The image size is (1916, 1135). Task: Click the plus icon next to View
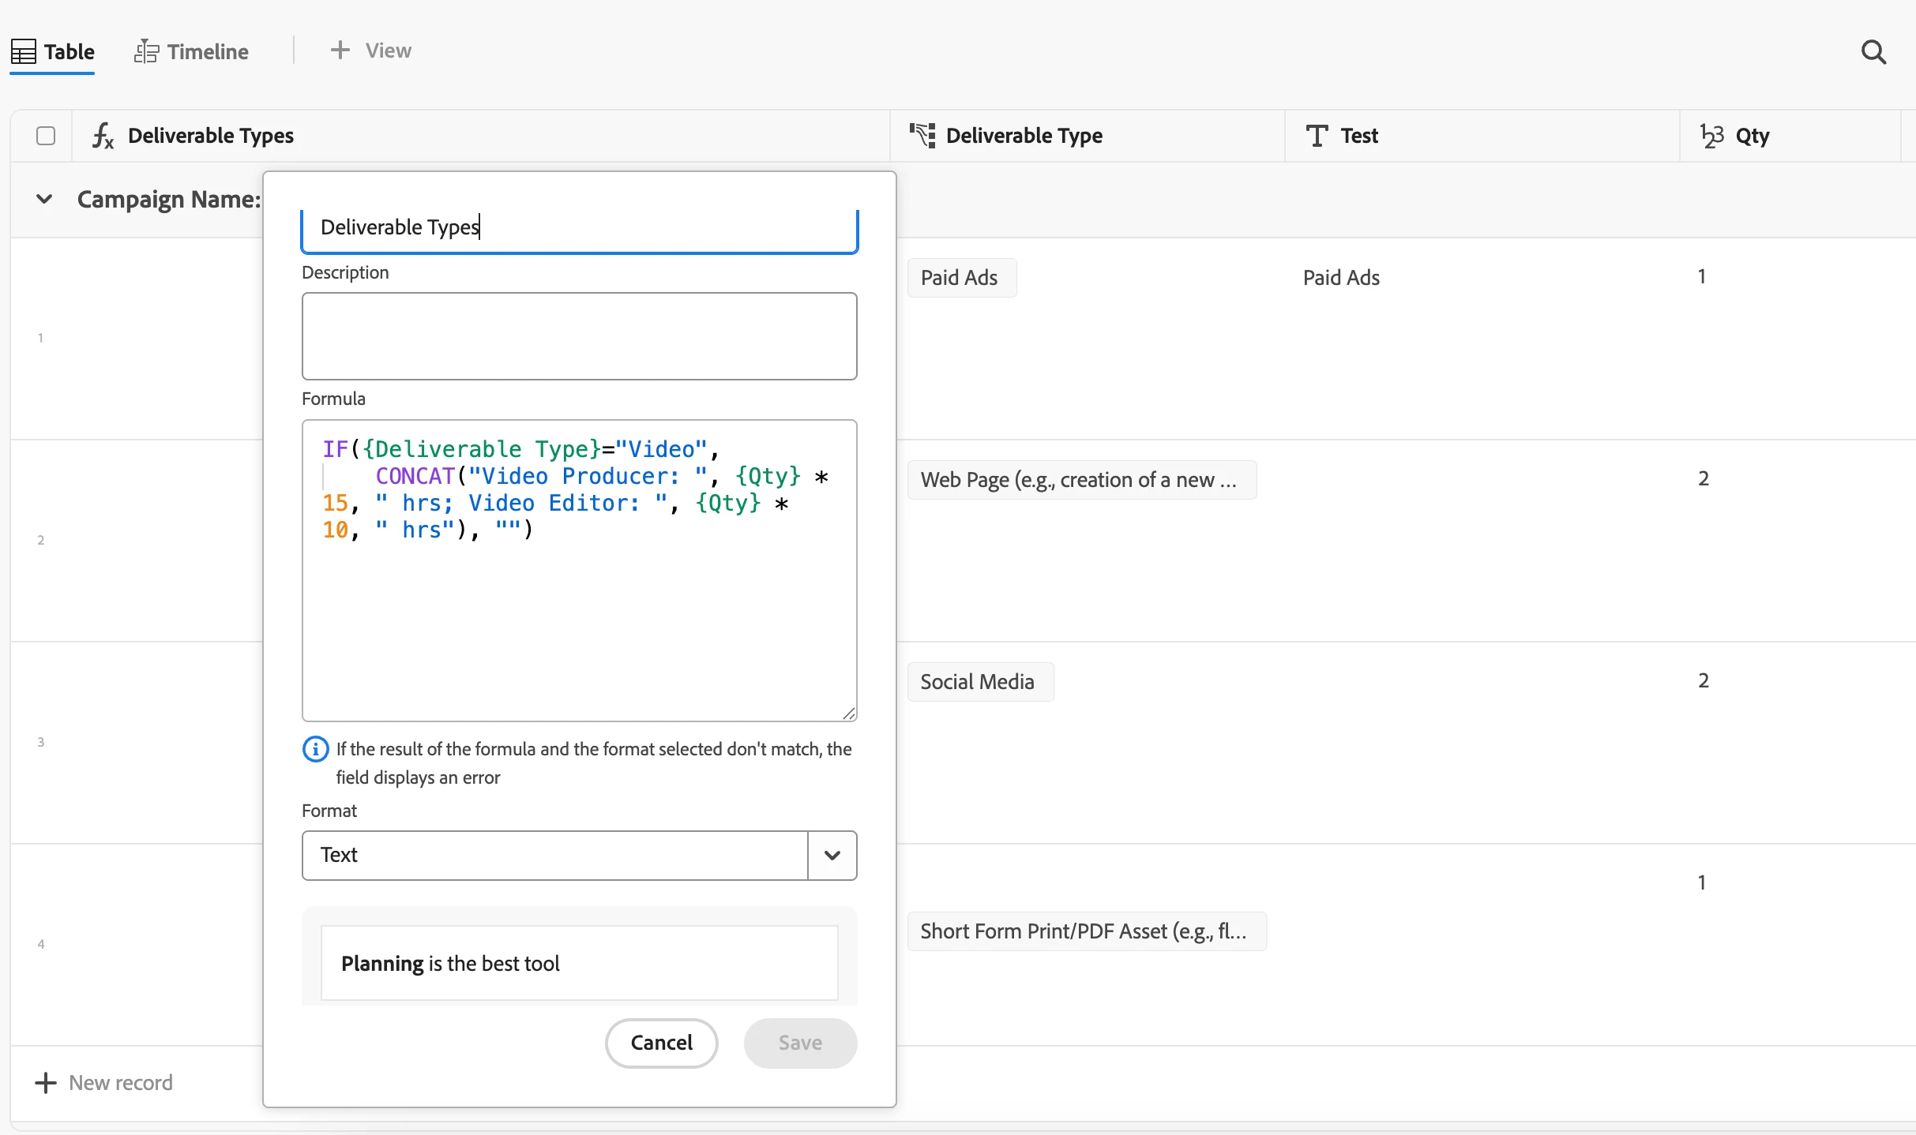340,51
